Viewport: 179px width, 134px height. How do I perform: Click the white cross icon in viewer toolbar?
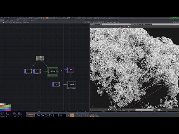pyautogui.click(x=129, y=27)
